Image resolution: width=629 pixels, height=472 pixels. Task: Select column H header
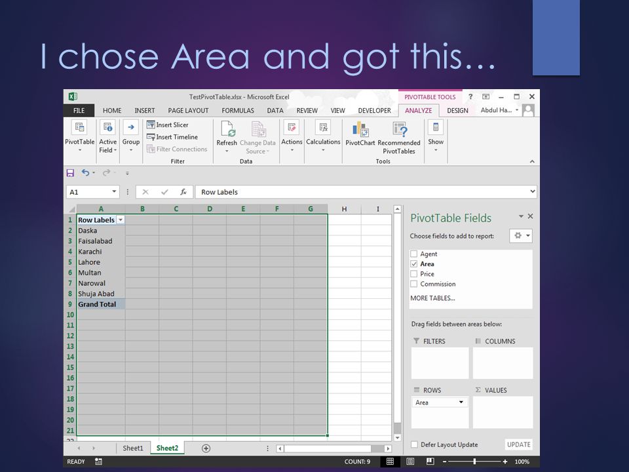click(344, 208)
